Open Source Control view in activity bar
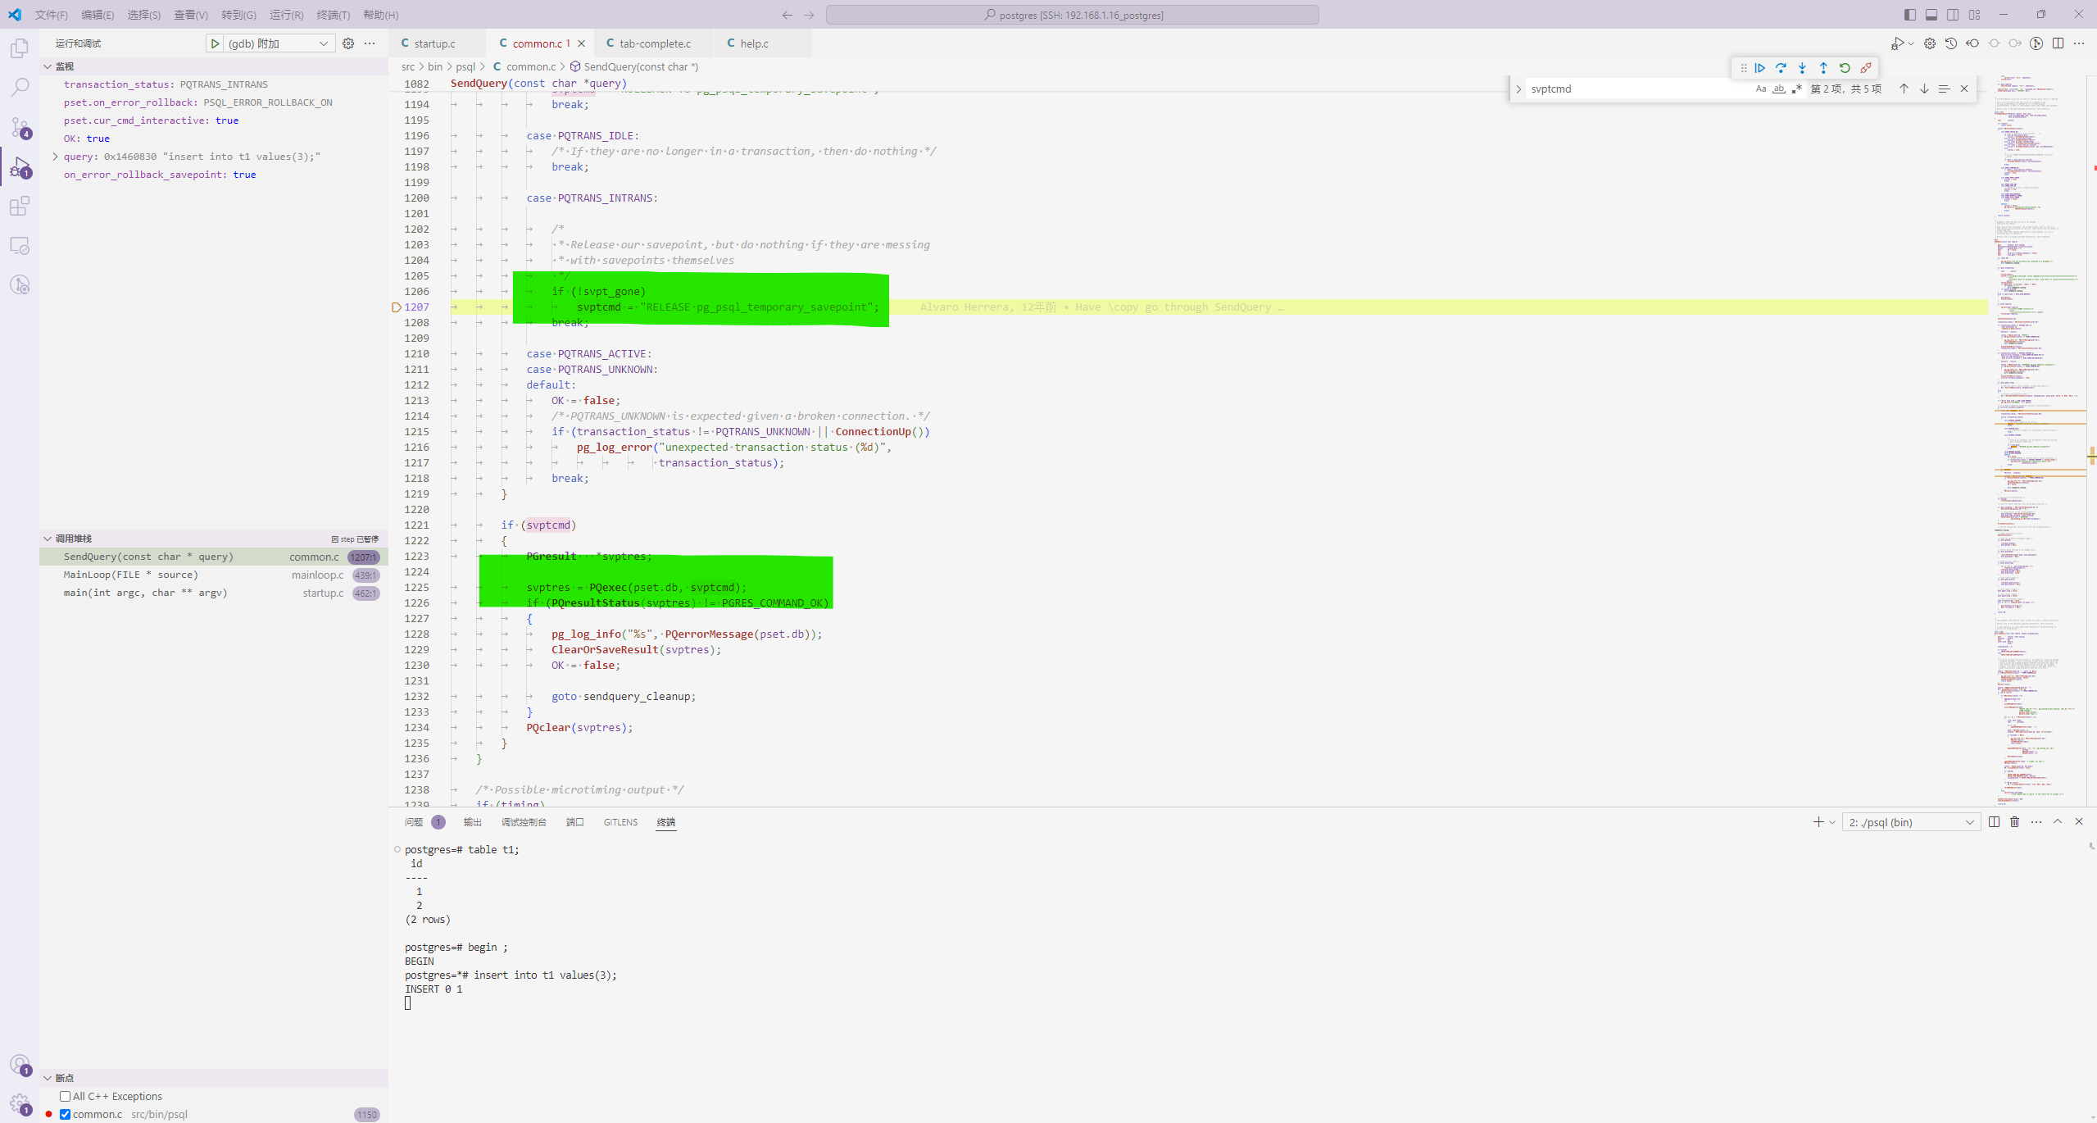Screen dimensions: 2097x1123 coord(20,127)
